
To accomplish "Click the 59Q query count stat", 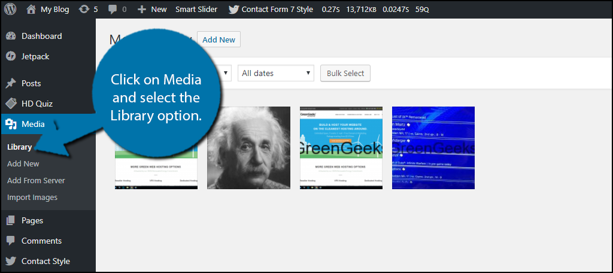I will [422, 10].
